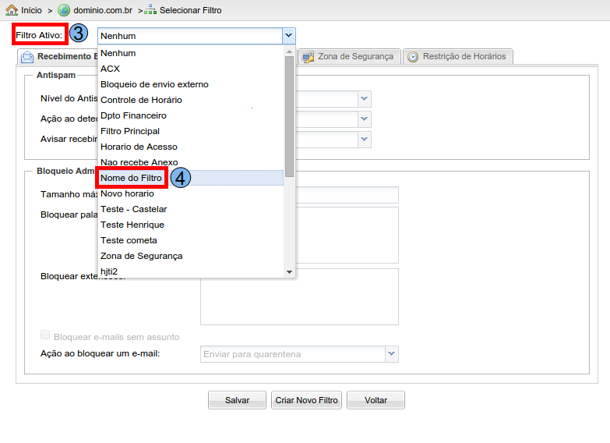
Task: Toggle Bloquear e-mails sem assunto checkbox
Action: [45, 335]
